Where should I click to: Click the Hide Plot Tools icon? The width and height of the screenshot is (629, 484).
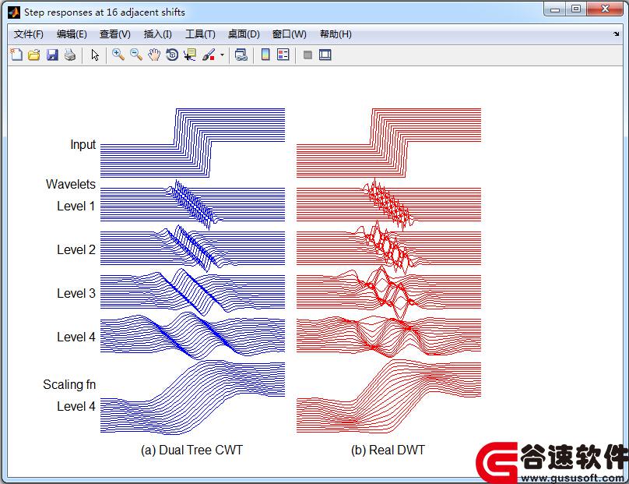coord(307,55)
